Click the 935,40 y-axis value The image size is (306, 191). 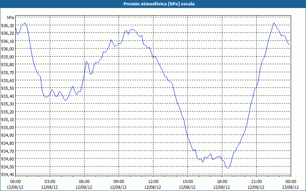pos(7,96)
